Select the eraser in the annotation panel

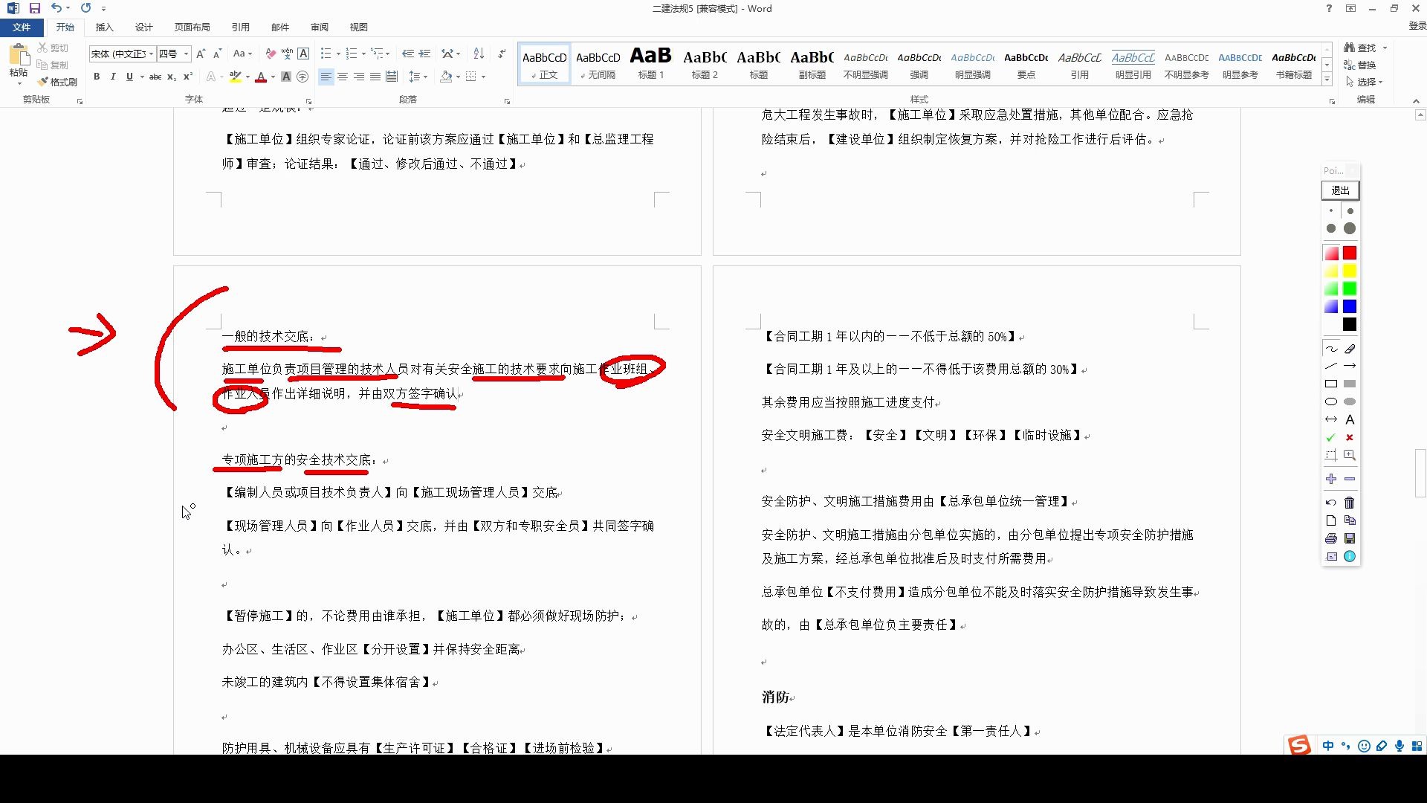point(1350,349)
